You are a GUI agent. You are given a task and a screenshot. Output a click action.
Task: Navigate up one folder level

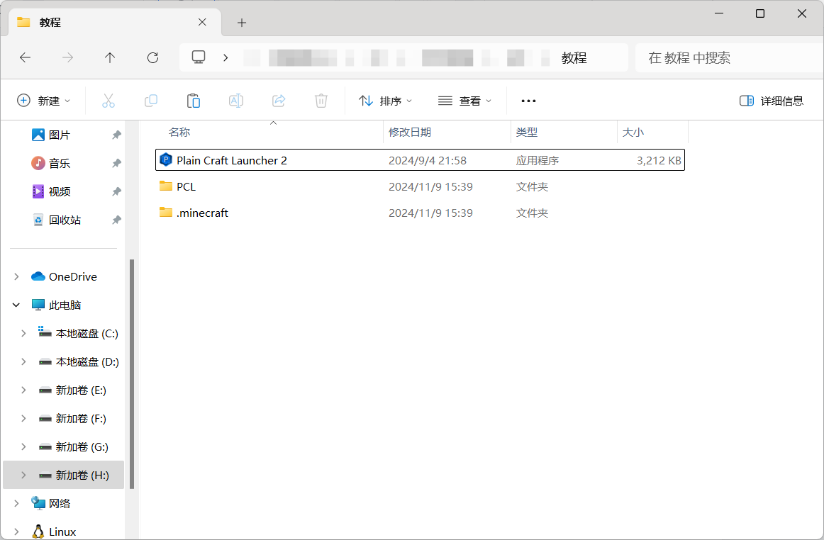tap(109, 57)
